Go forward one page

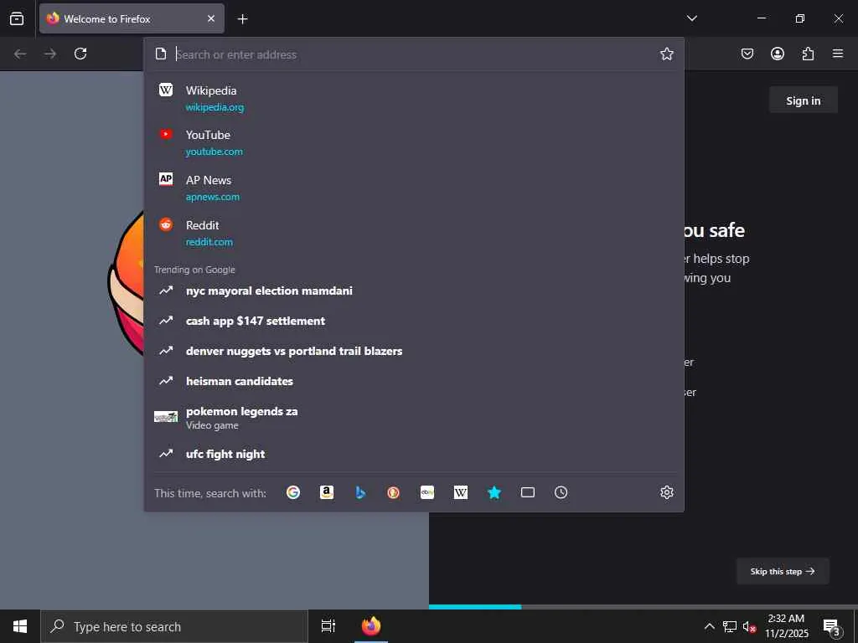[50, 54]
